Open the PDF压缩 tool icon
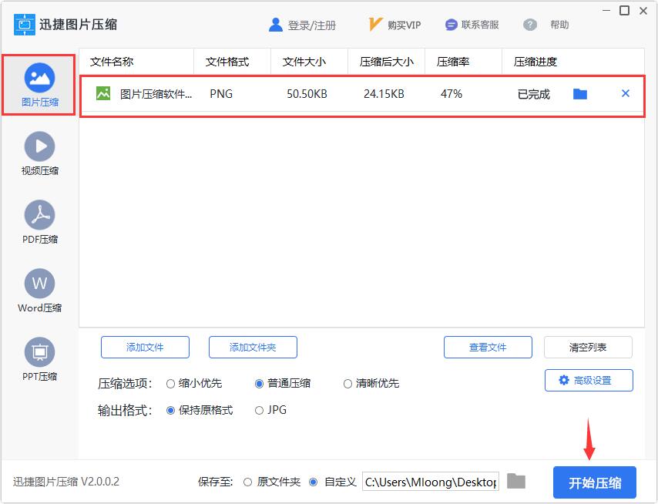The image size is (658, 504). (39, 215)
